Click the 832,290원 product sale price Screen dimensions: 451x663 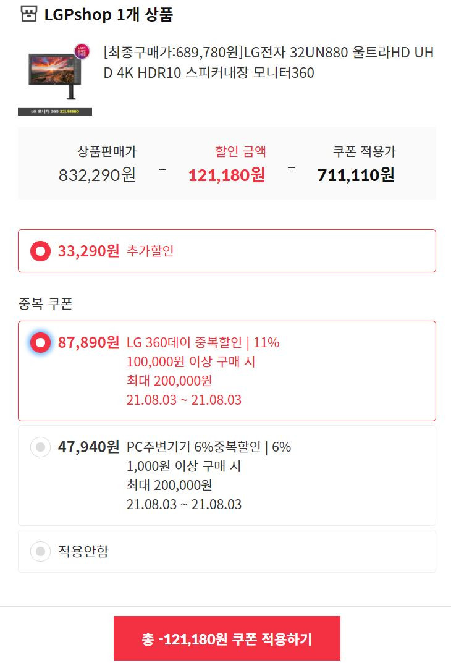[x=97, y=175]
